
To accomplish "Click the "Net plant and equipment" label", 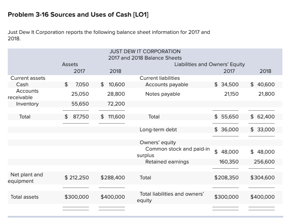I will (25, 178).
